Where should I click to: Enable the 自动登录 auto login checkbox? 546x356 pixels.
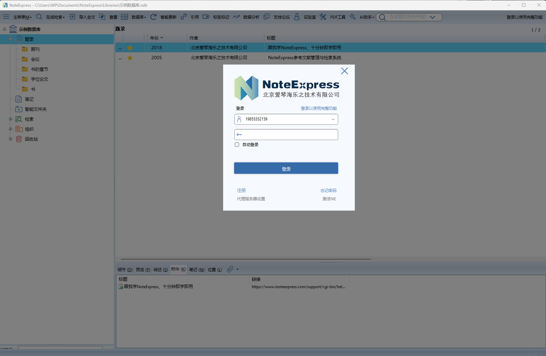[237, 144]
